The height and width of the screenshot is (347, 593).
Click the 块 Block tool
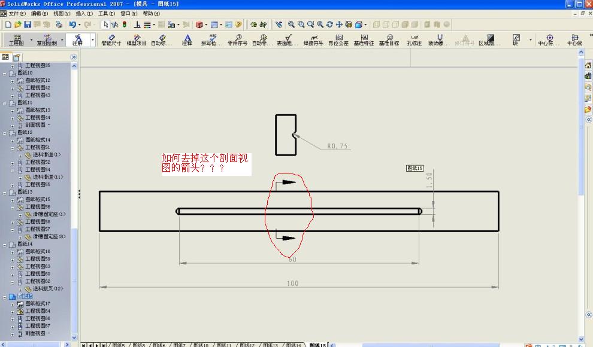[516, 40]
